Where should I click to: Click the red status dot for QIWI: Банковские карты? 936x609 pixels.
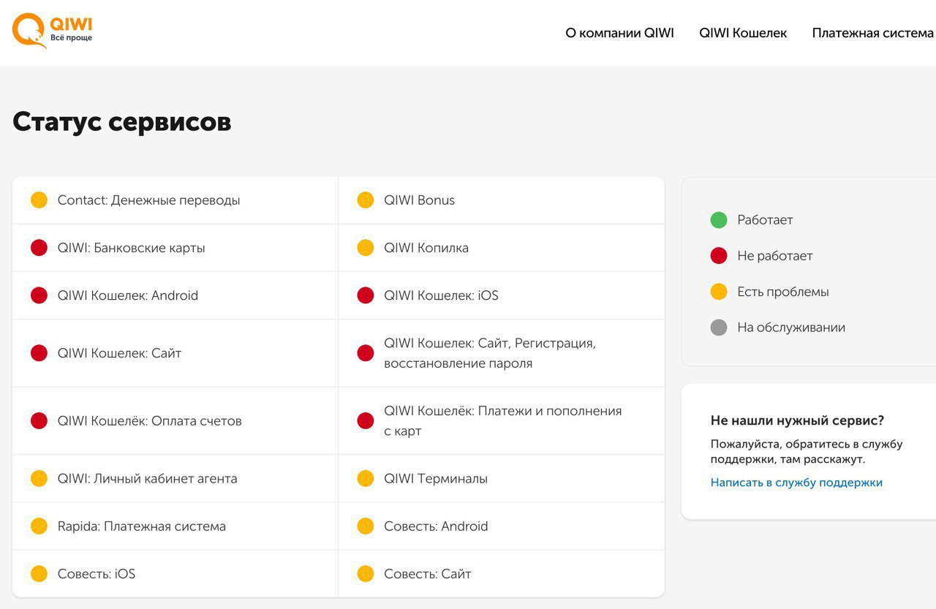click(x=39, y=248)
